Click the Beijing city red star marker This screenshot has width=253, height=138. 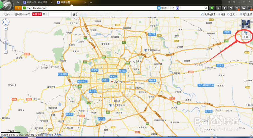tap(112, 82)
